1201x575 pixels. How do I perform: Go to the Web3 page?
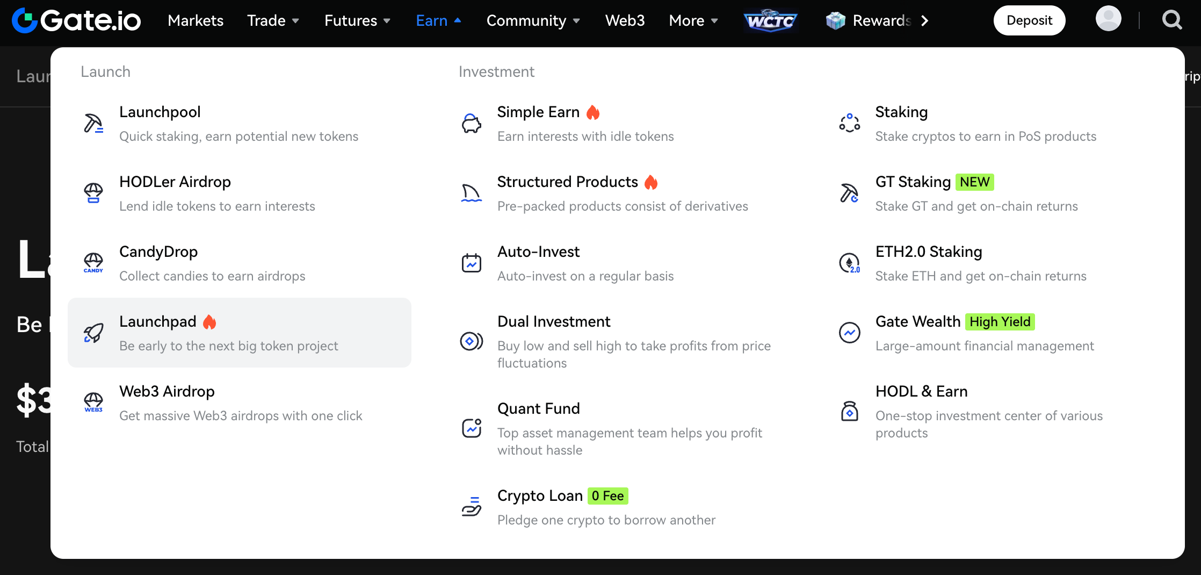tap(625, 20)
